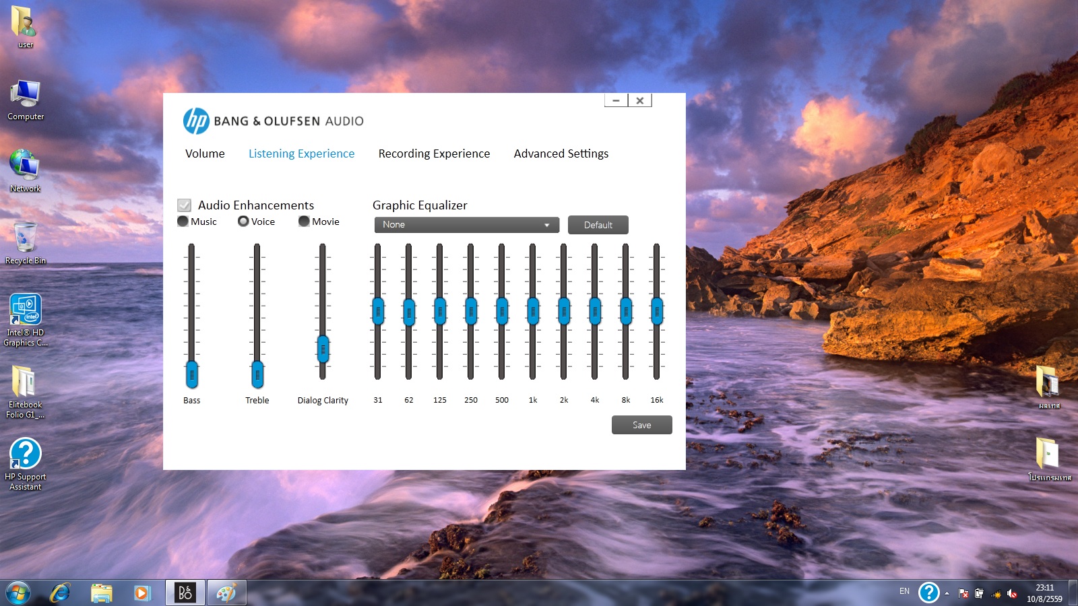
Task: Open the taskbar clock and date
Action: click(x=1044, y=593)
